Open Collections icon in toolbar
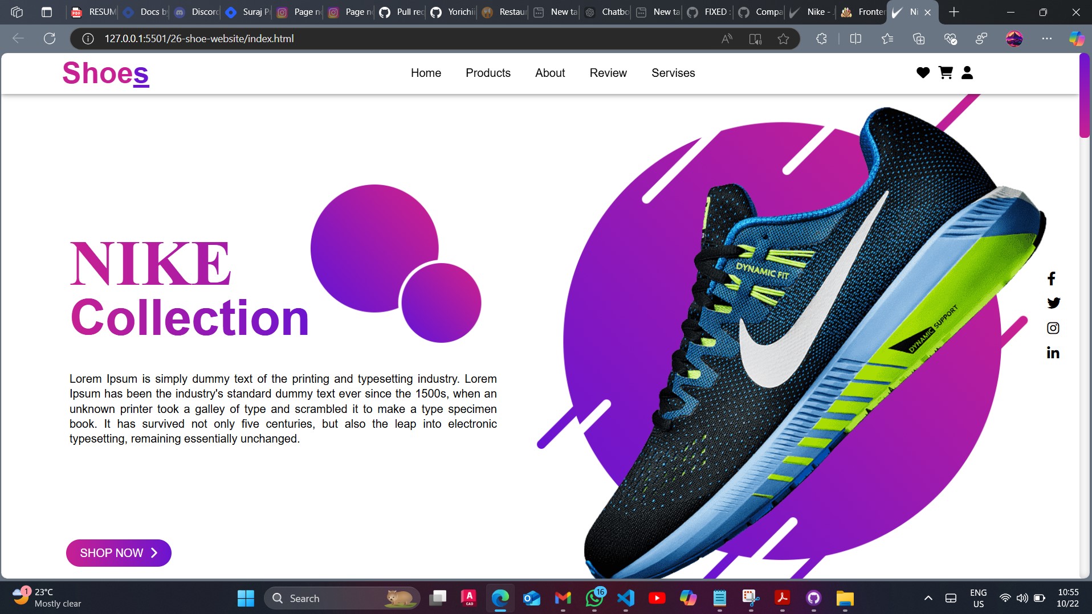The image size is (1092, 614). (919, 39)
